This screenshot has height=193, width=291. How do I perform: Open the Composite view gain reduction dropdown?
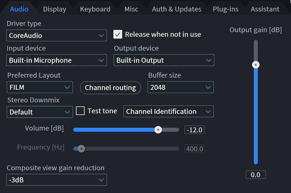tap(57, 180)
